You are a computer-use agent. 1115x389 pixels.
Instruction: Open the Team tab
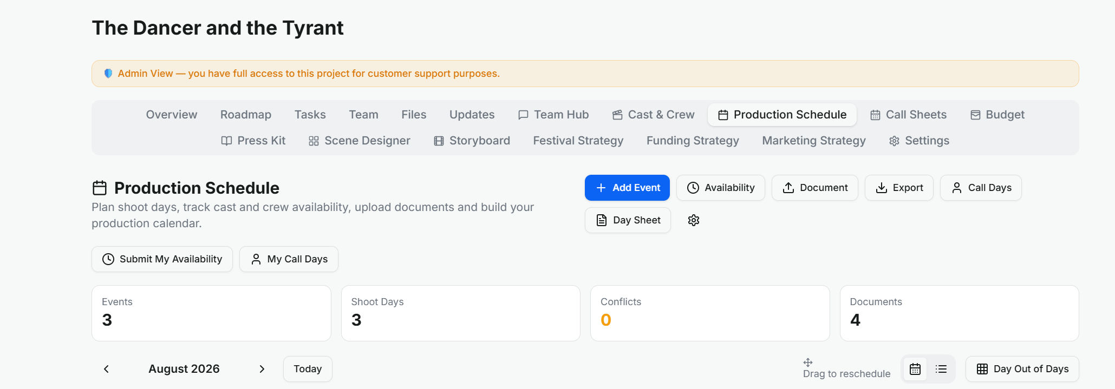point(363,115)
